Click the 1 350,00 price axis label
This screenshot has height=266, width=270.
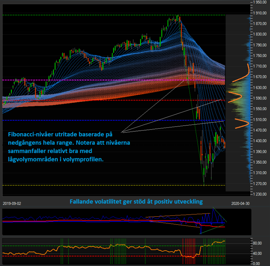[x=260, y=162]
